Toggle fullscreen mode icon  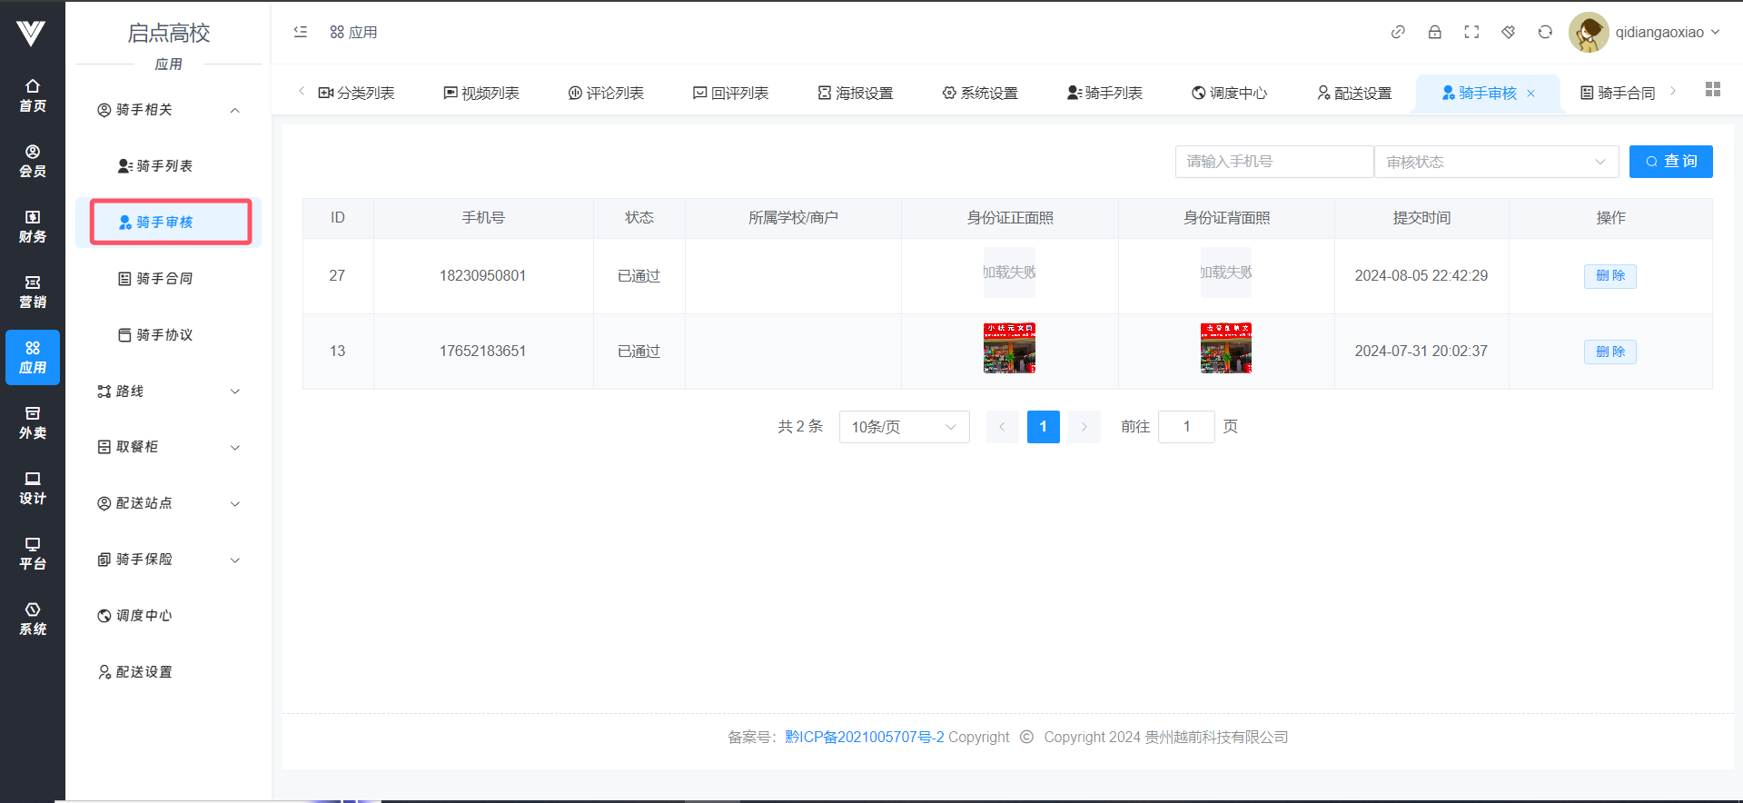(x=1471, y=32)
